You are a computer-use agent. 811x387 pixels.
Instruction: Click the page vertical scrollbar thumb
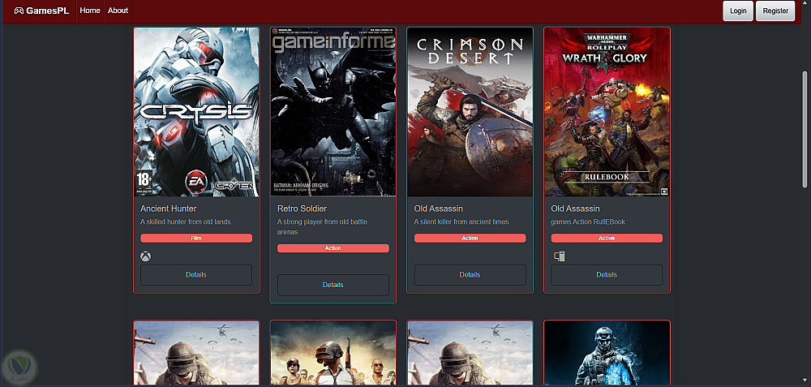click(x=805, y=129)
